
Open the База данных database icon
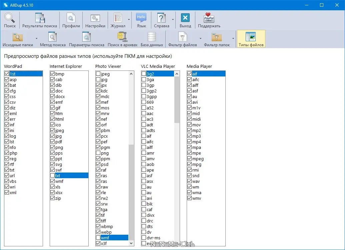pyautogui.click(x=152, y=39)
